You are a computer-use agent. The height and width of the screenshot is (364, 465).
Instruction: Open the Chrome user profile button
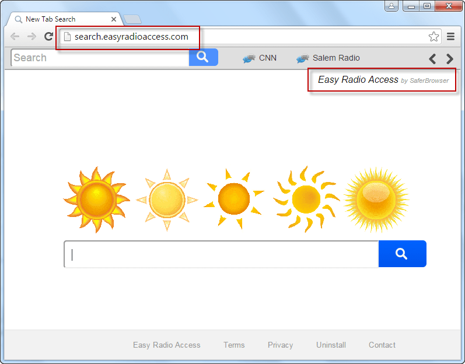click(x=391, y=6)
